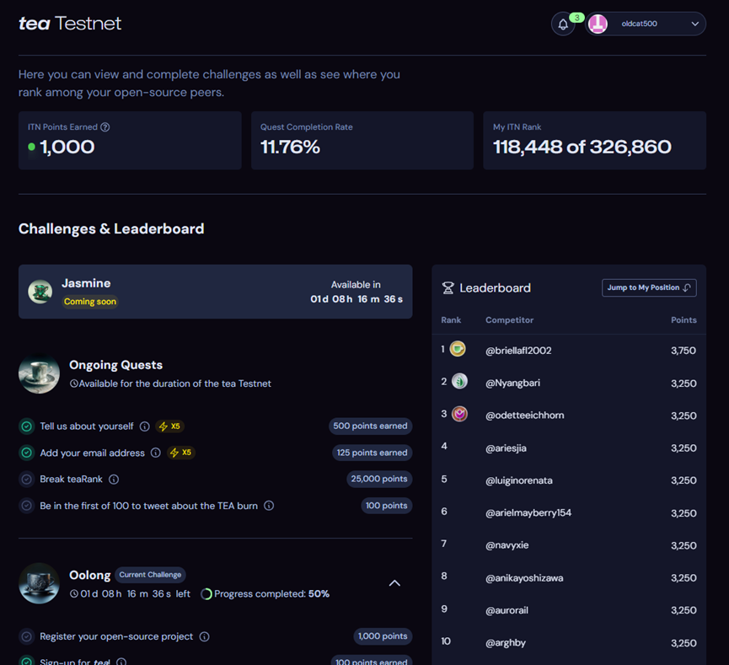This screenshot has width=729, height=665.
Task: Click the Oolong progress completed ring indicator
Action: point(206,594)
